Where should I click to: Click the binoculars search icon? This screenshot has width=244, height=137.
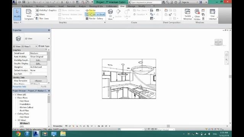tap(164, 2)
